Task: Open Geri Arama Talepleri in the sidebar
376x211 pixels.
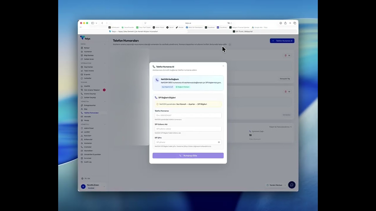Action: (92, 90)
